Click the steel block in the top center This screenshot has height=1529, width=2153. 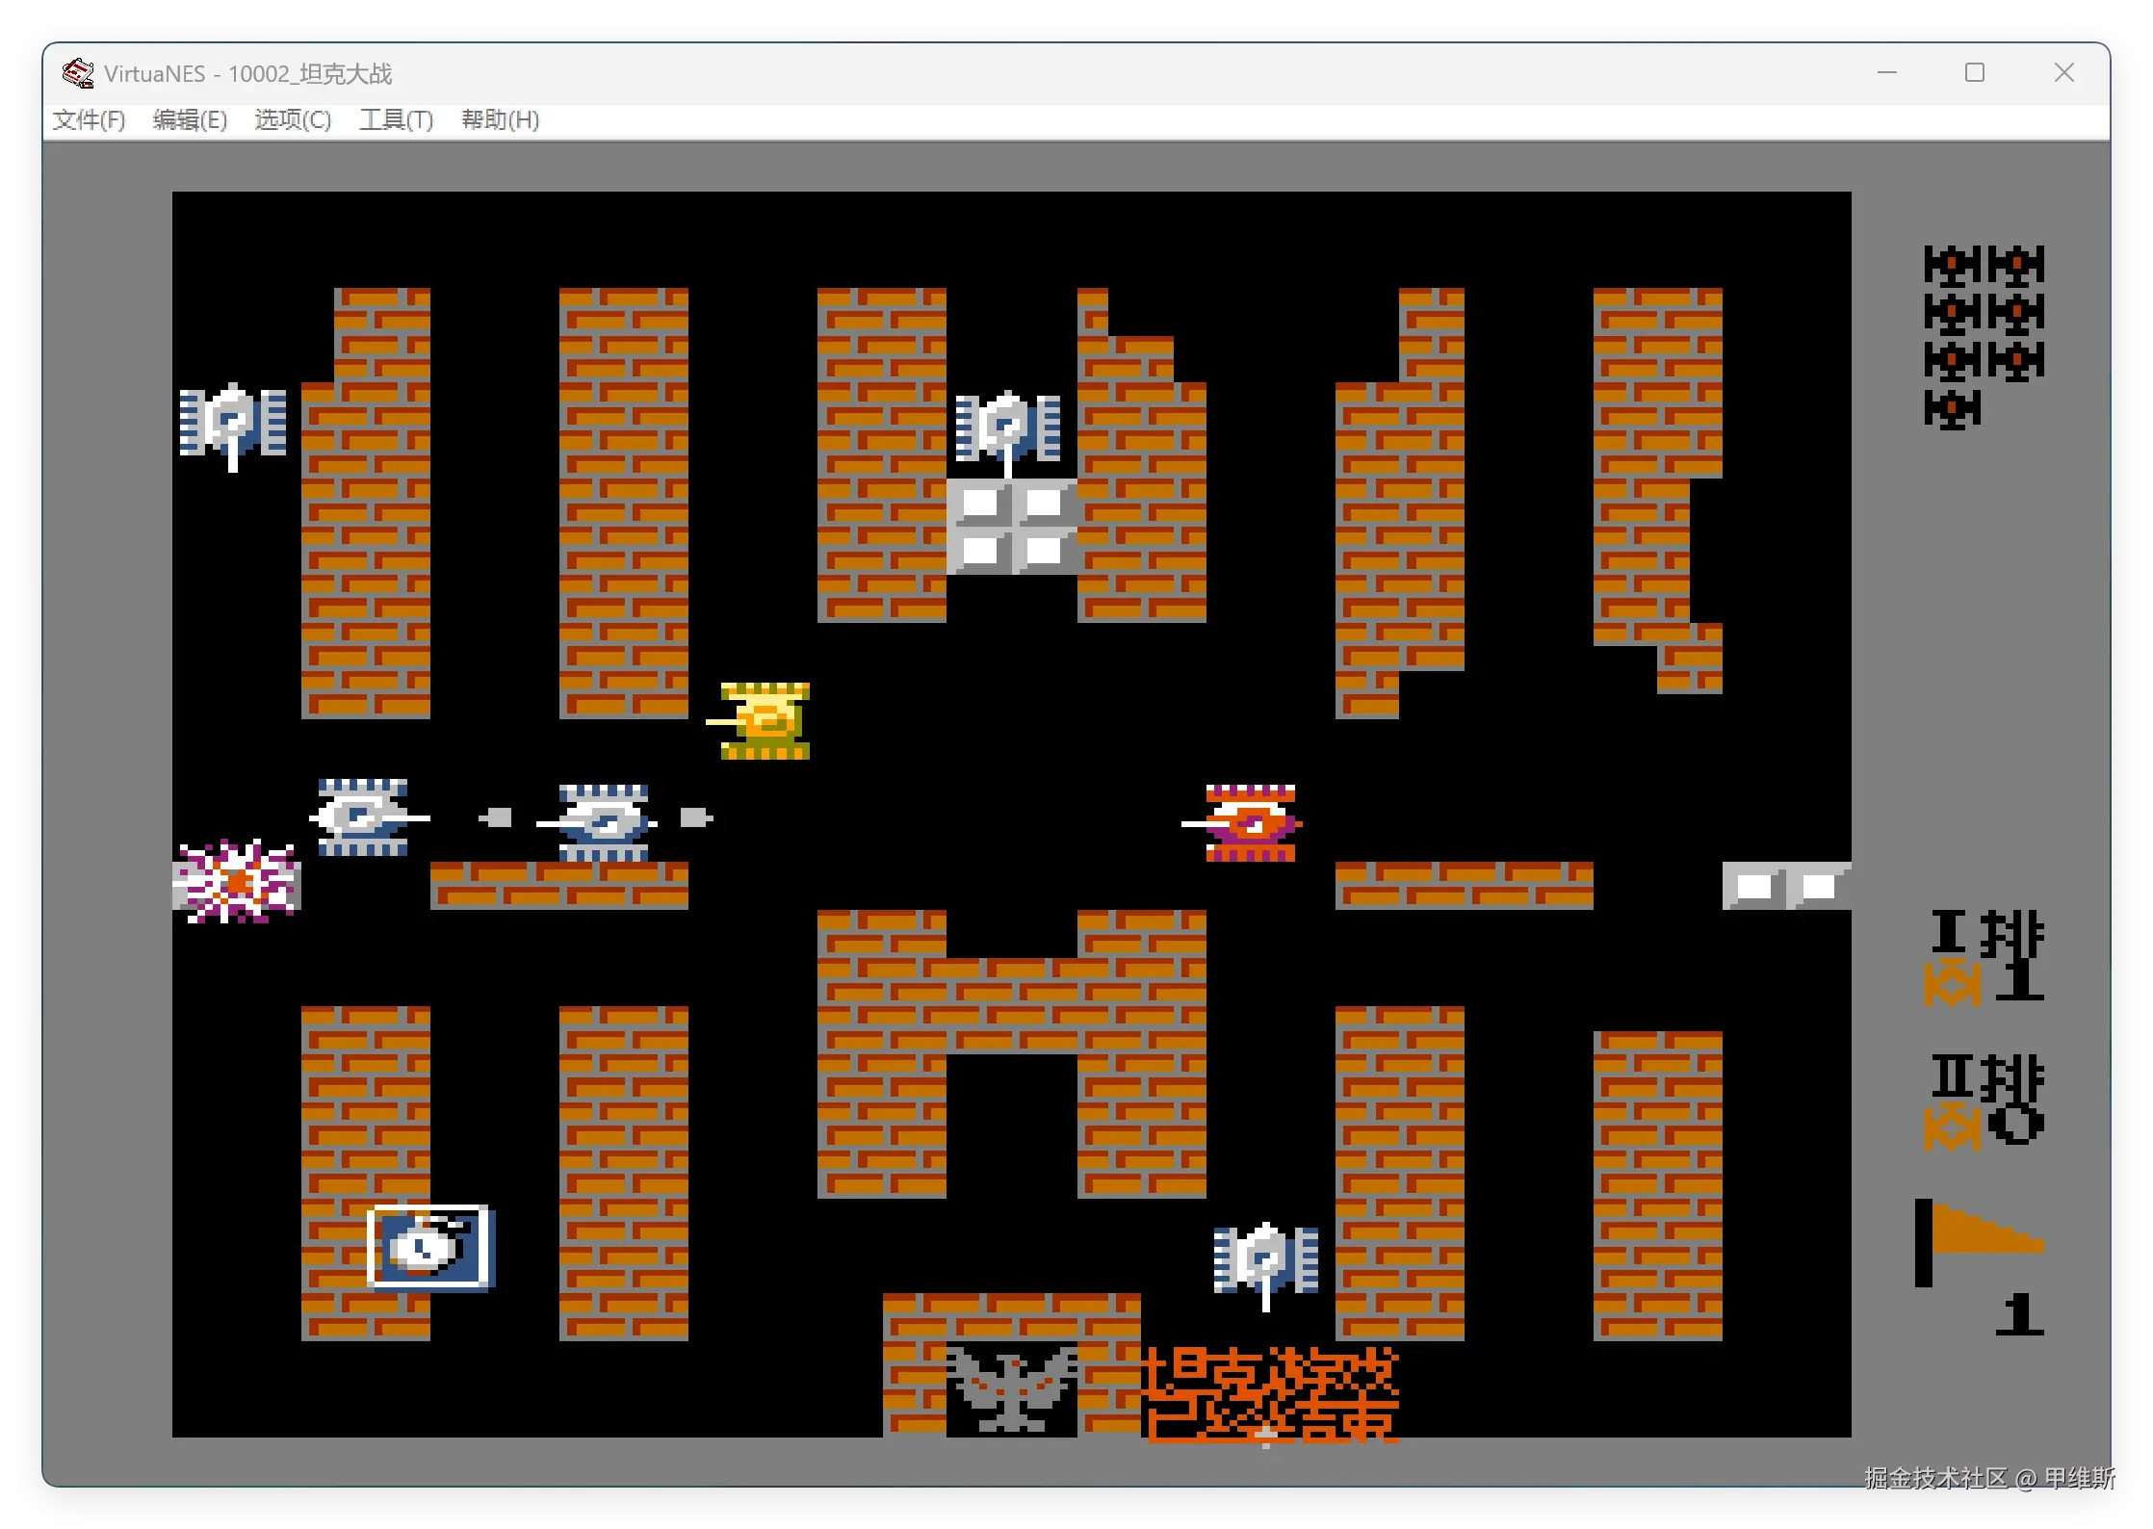coord(1012,526)
